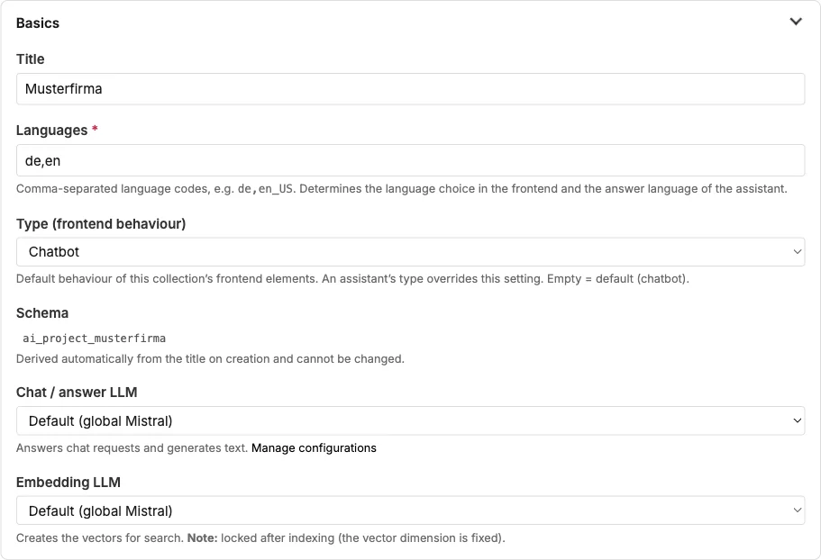
Task: Open the Type (frontend behaviour) dropdown
Action: [411, 252]
